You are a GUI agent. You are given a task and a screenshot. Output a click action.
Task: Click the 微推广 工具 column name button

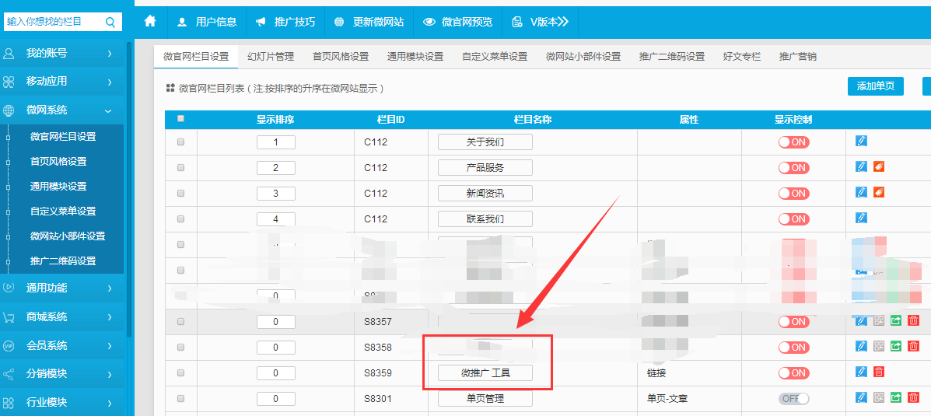[485, 373]
